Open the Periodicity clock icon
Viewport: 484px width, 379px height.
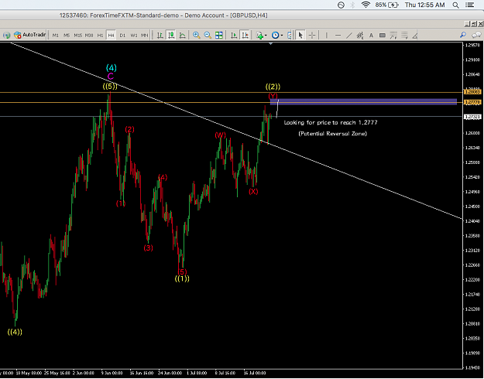pyautogui.click(x=275, y=36)
